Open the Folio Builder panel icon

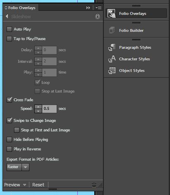point(112,30)
